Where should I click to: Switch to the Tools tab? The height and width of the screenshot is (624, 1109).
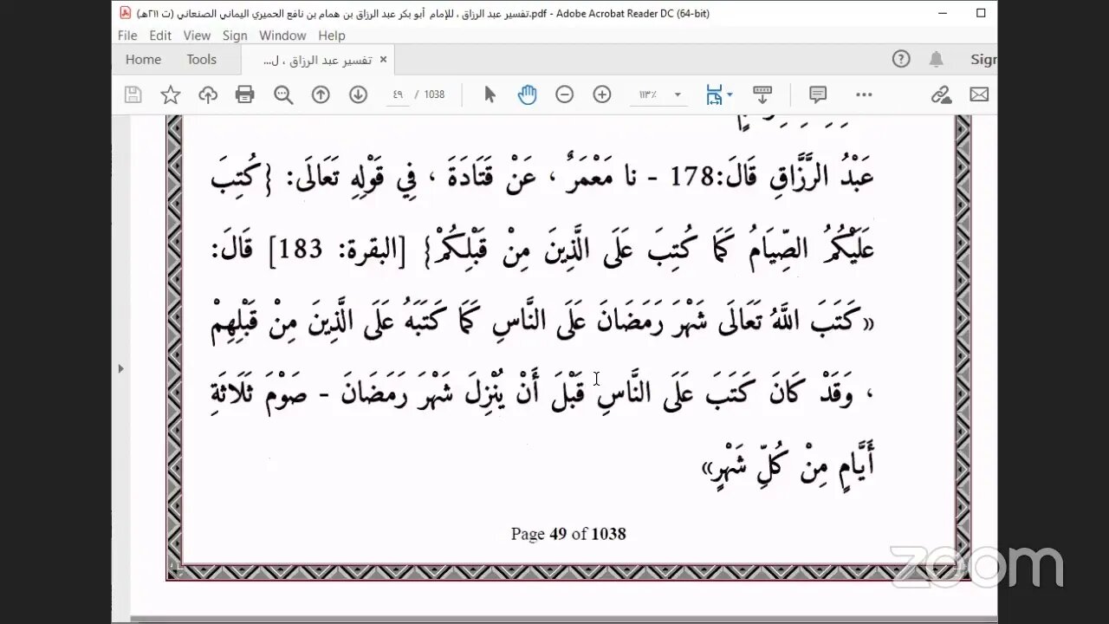(x=201, y=59)
